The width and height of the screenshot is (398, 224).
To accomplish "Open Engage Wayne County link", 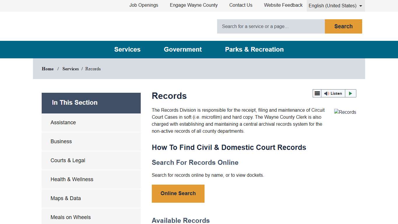I will tap(194, 5).
